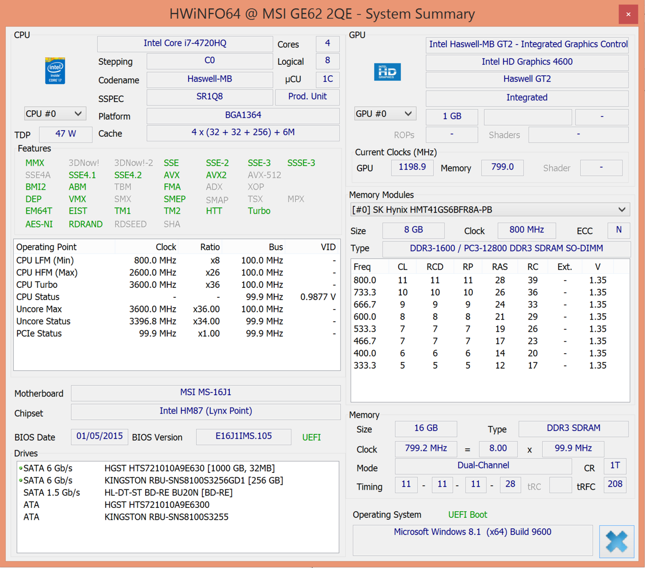Click the cache value 4 x (32 + 32 + 256) + 6M

pyautogui.click(x=243, y=133)
